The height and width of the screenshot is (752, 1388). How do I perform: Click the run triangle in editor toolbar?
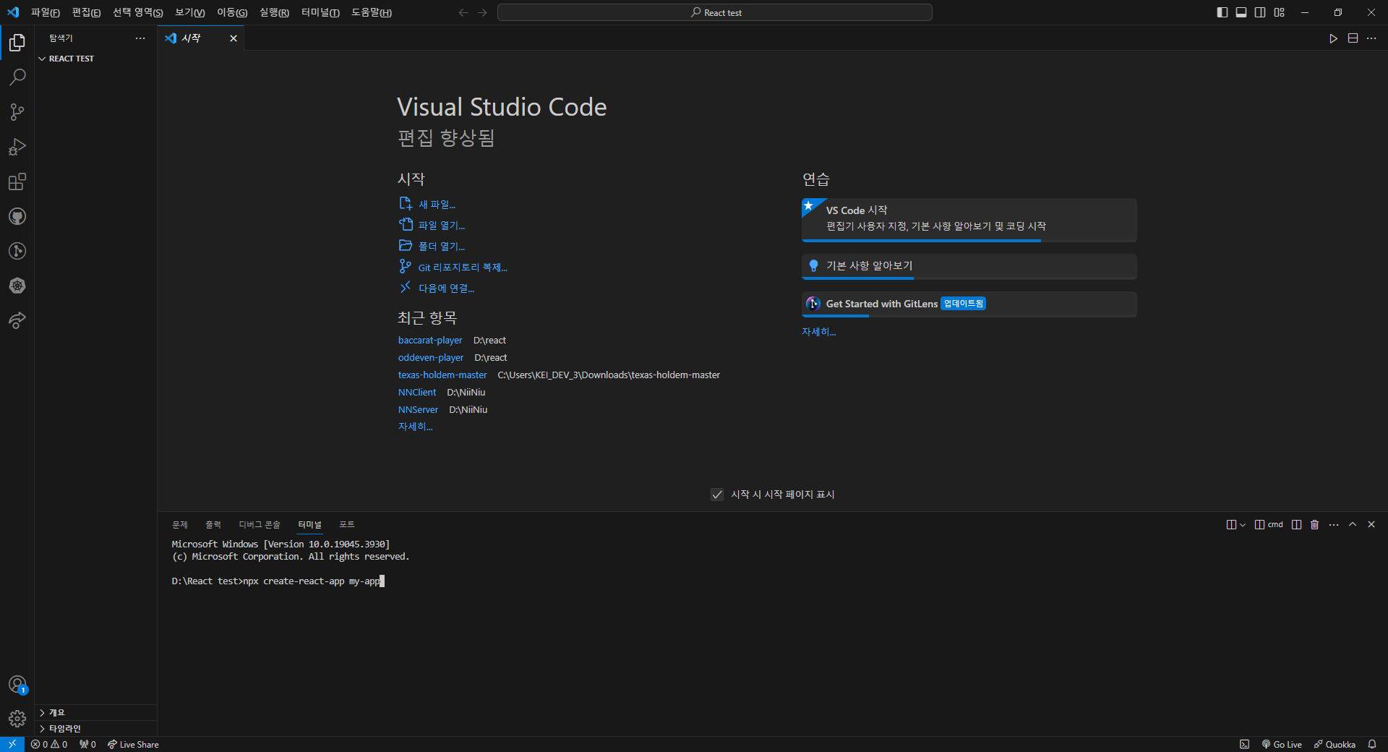coord(1333,38)
